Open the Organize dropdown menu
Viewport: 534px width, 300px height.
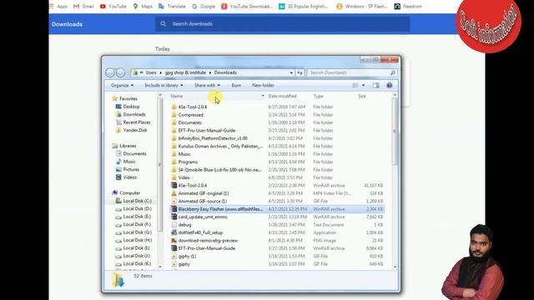[x=123, y=85]
